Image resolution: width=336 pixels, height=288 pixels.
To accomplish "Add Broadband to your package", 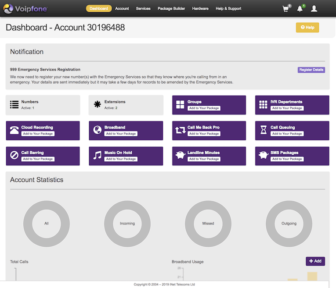I will tap(121, 133).
